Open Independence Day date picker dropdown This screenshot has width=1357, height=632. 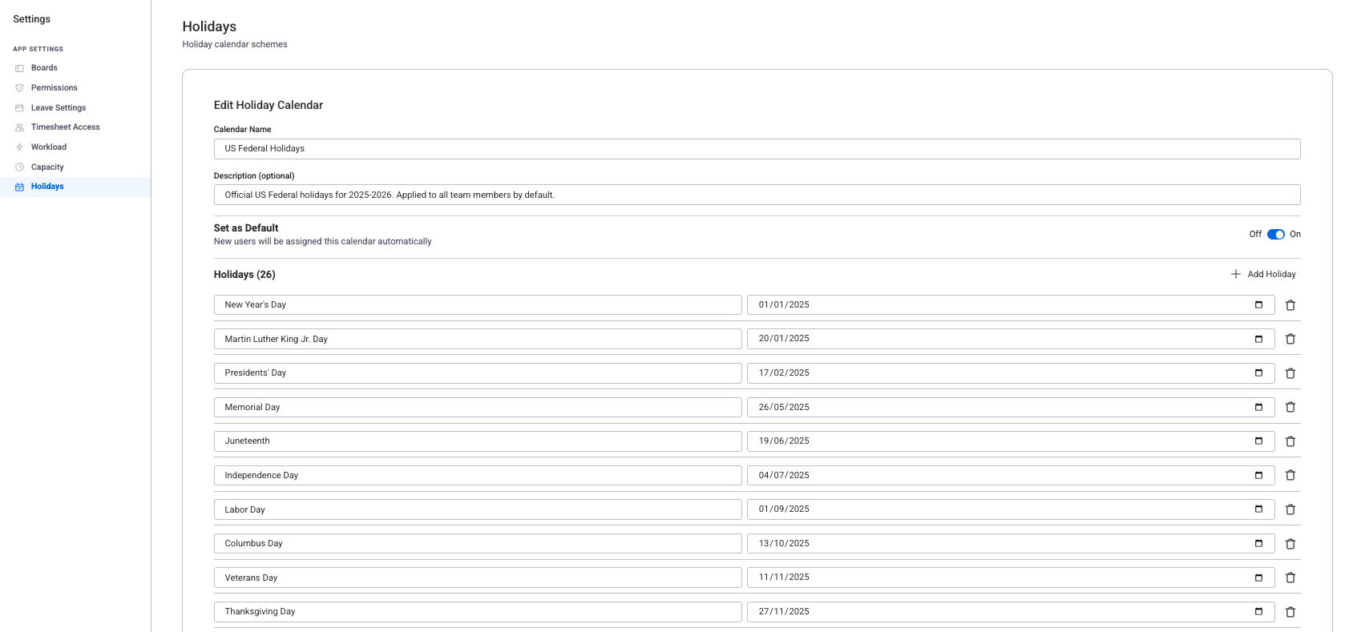pyautogui.click(x=1258, y=475)
